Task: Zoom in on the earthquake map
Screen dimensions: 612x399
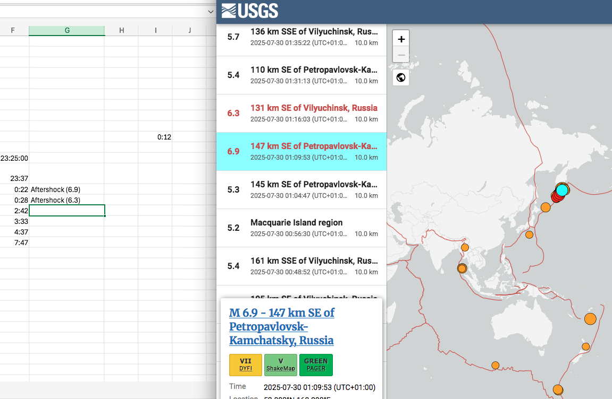Action: (x=401, y=39)
